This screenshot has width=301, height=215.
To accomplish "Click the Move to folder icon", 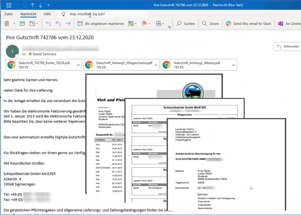I will point(32,24).
